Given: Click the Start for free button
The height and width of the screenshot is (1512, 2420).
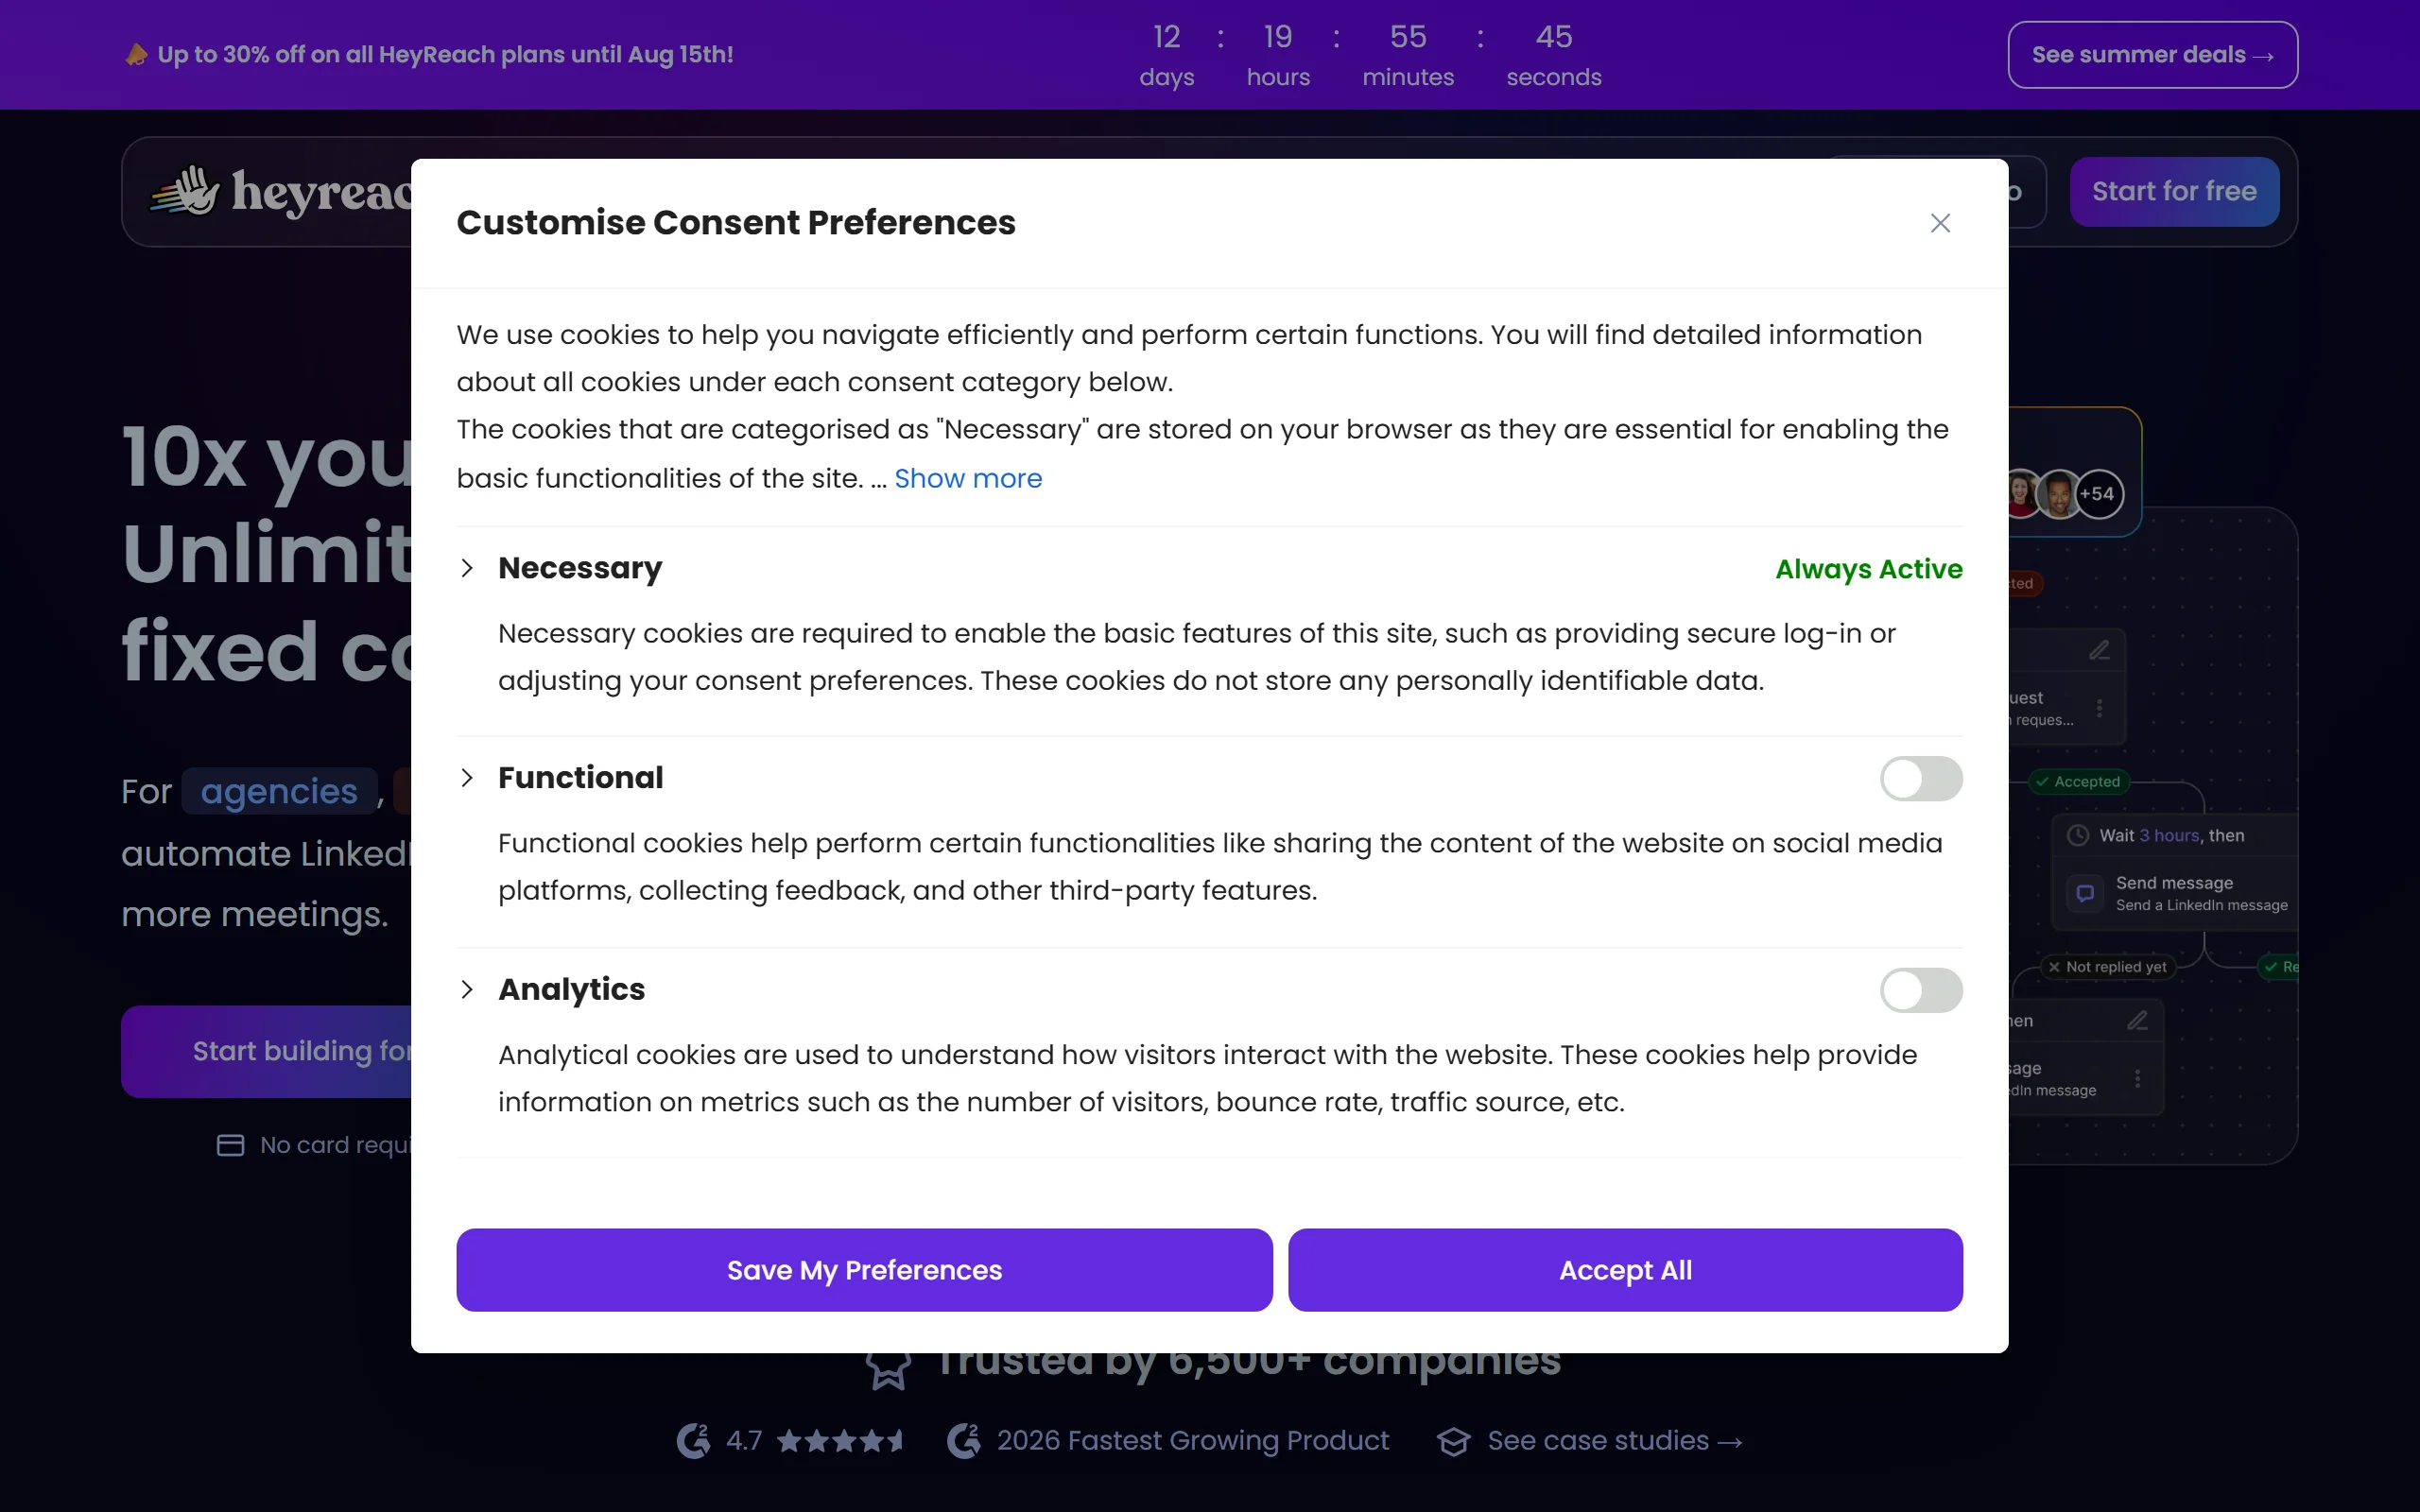Looking at the screenshot, I should click(2174, 191).
